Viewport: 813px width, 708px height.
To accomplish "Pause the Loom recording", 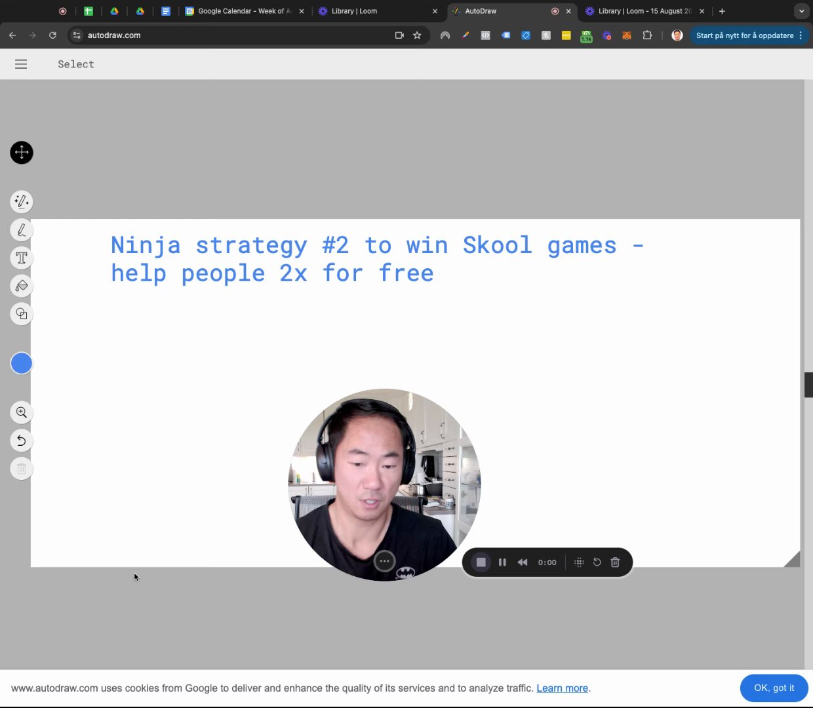I will pyautogui.click(x=502, y=562).
